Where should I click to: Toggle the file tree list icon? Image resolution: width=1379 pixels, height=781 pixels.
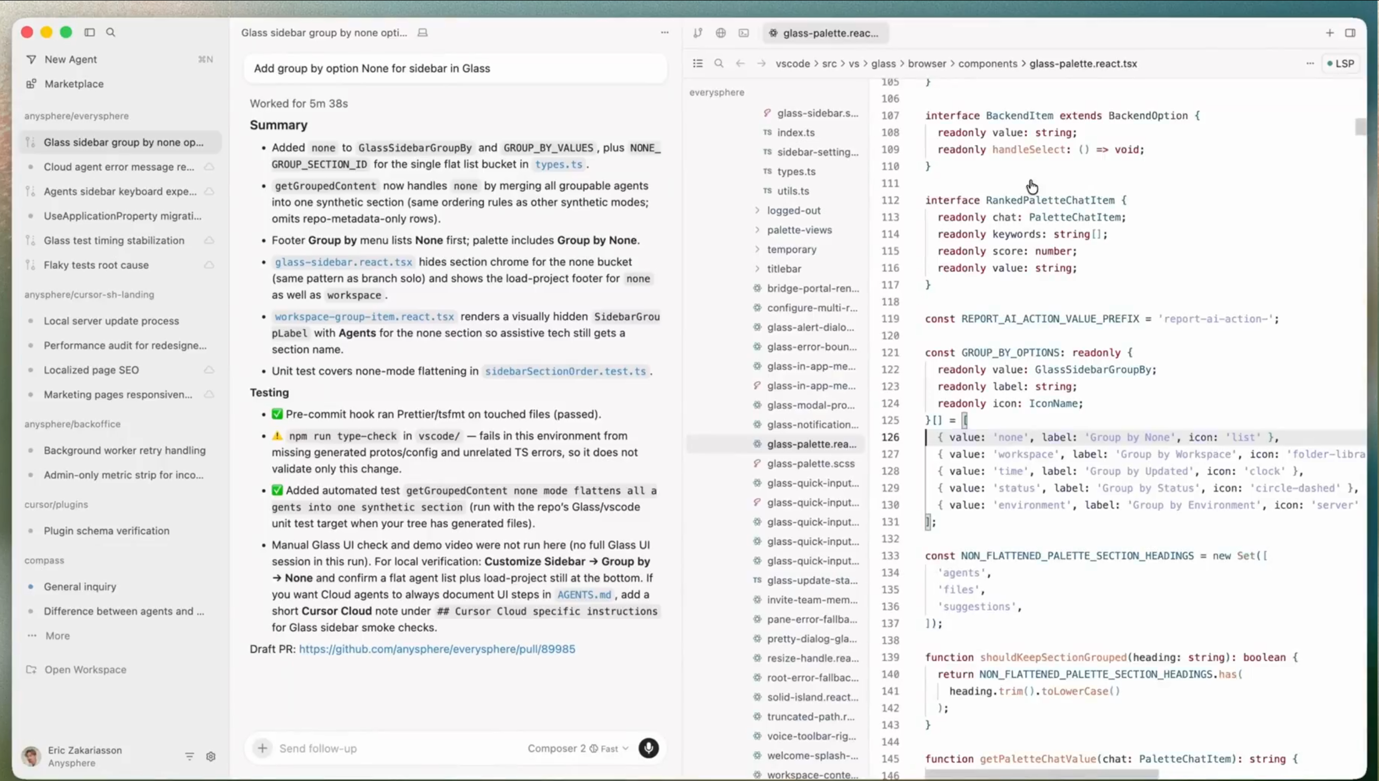pos(697,63)
